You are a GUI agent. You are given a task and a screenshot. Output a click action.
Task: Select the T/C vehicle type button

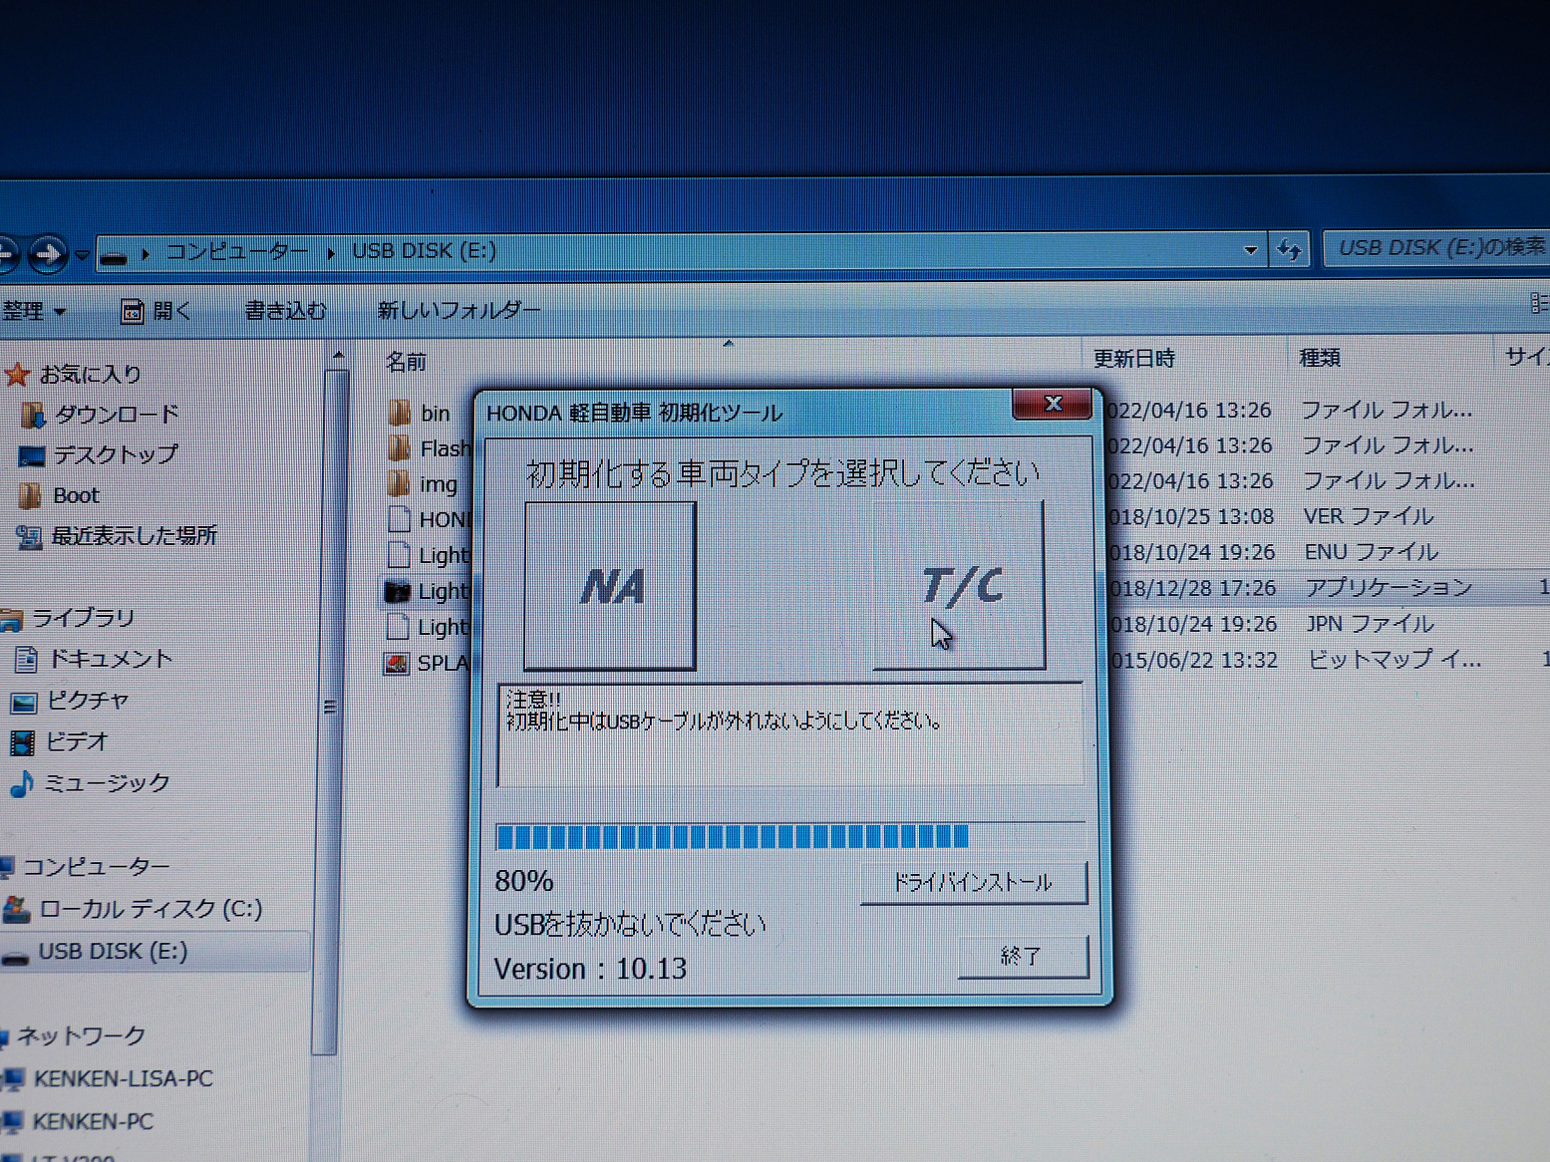click(959, 585)
